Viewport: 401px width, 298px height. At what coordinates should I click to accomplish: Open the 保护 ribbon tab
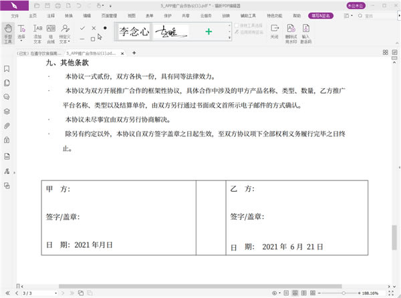(168, 16)
